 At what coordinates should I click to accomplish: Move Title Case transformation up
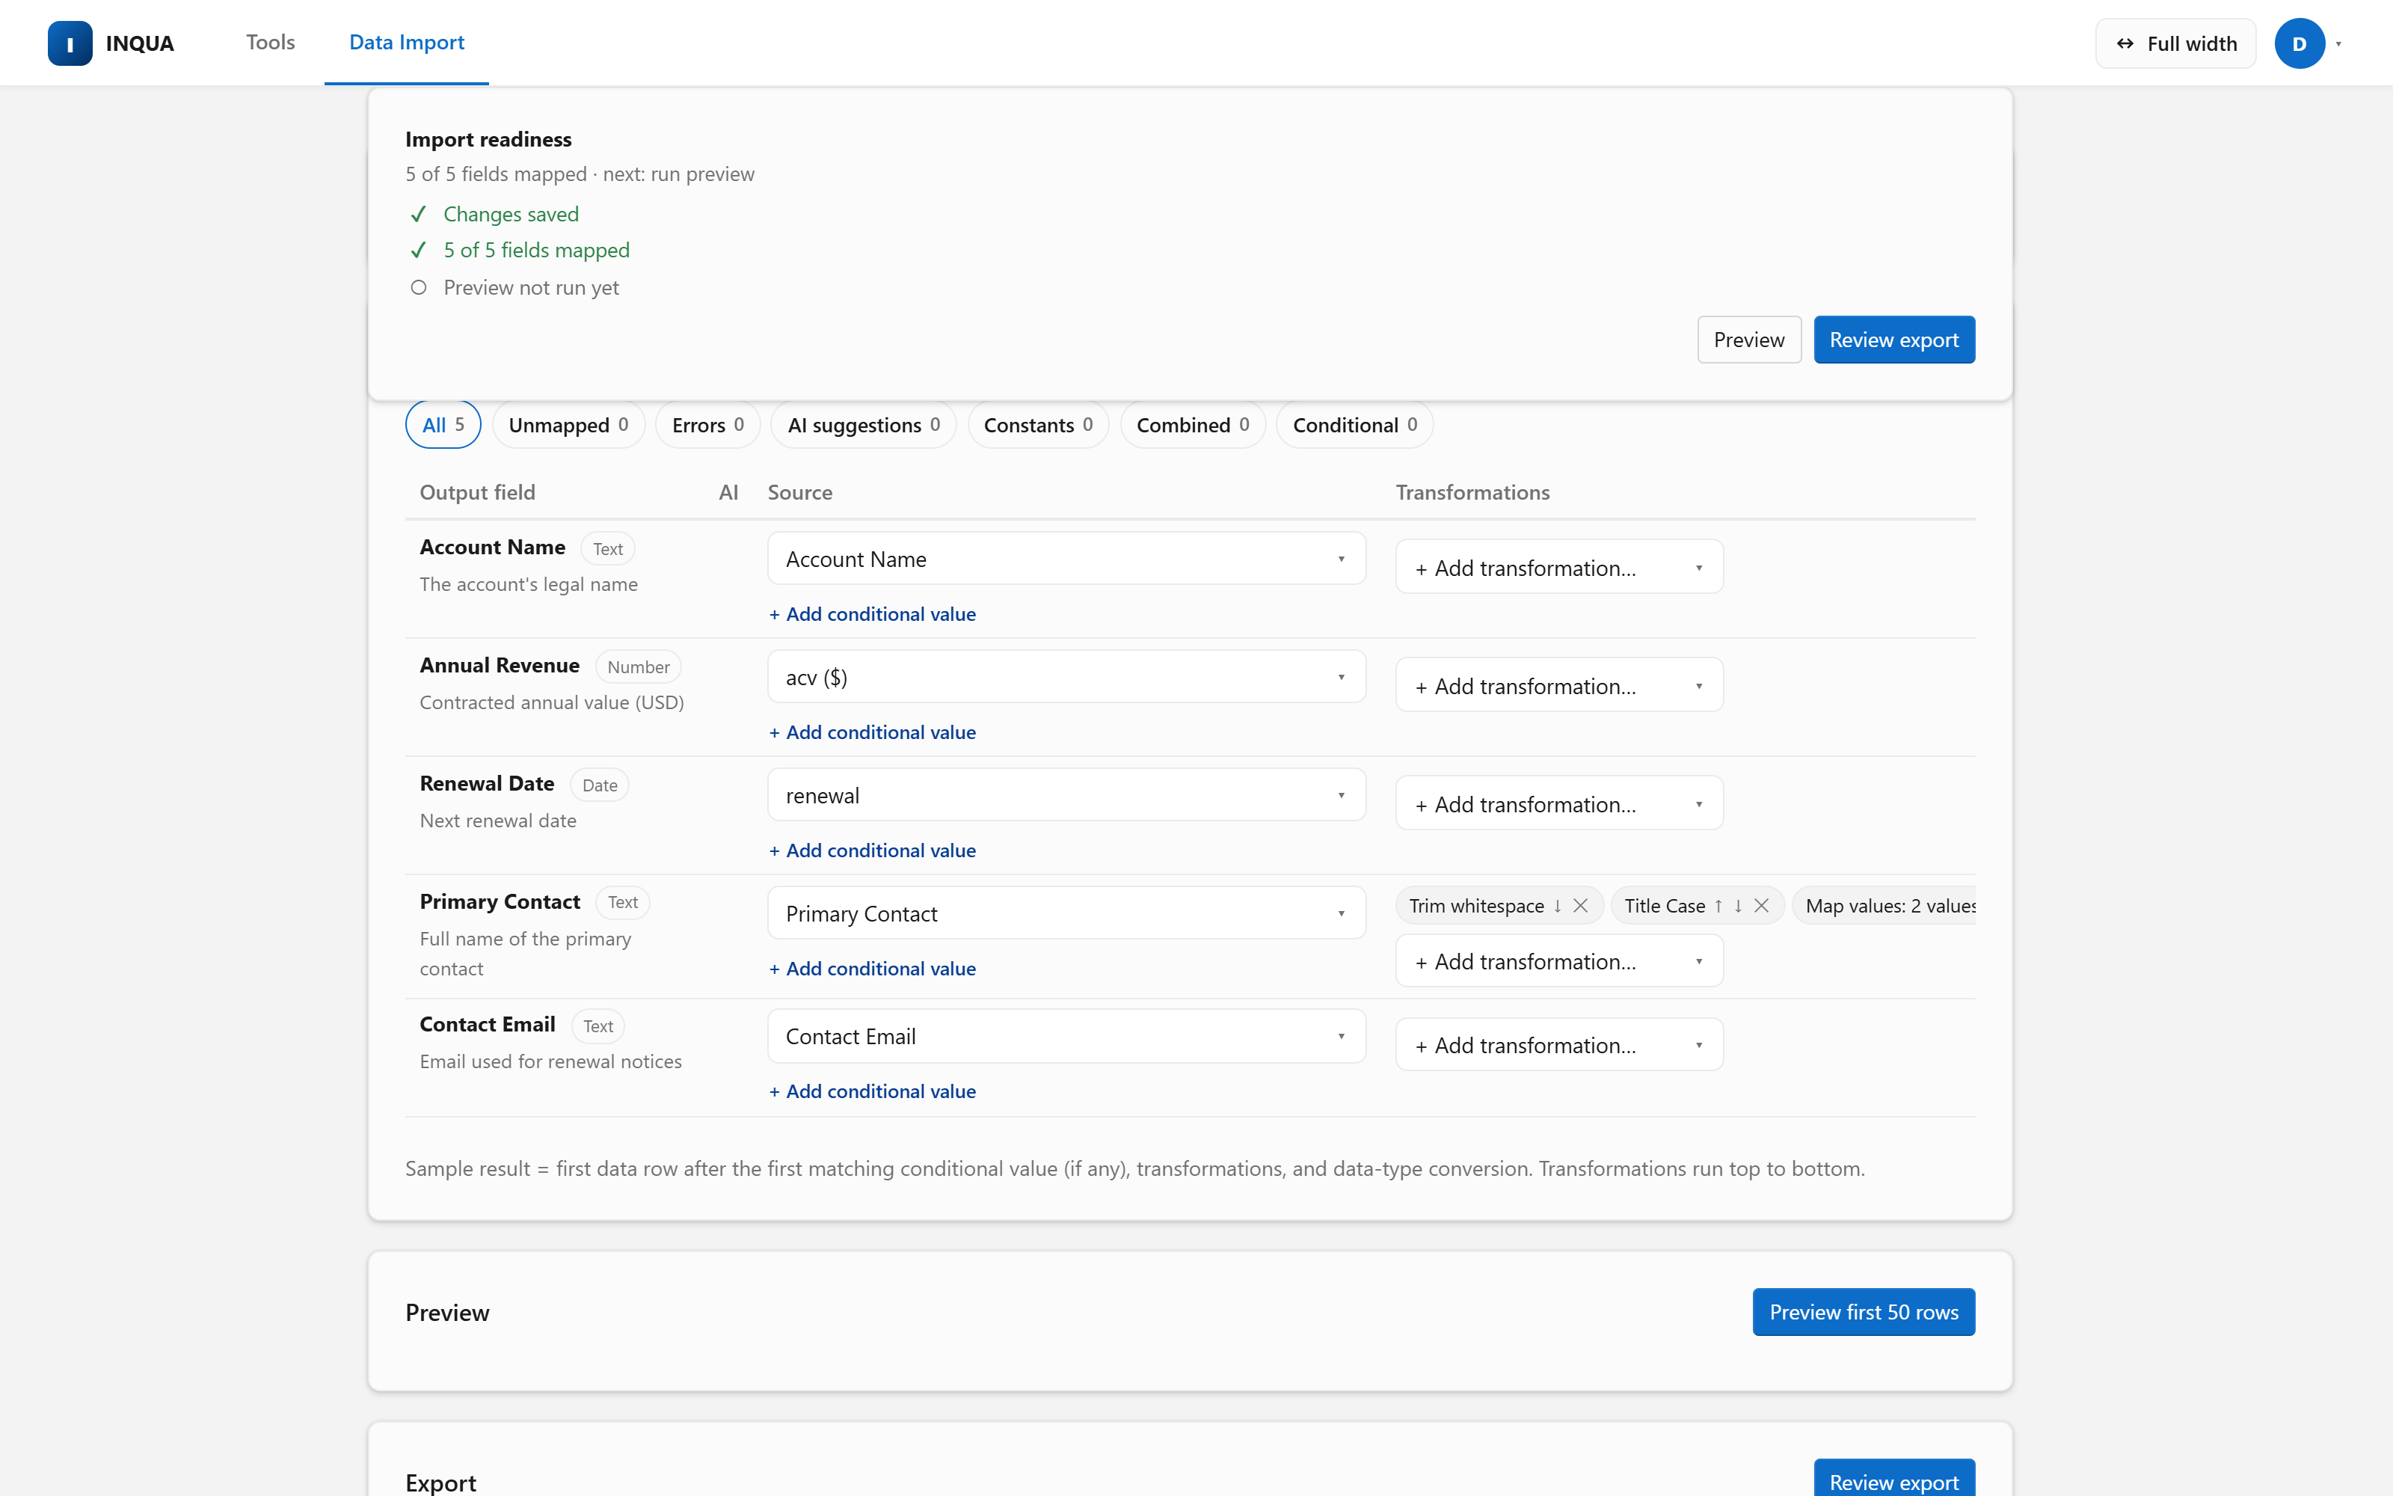tap(1718, 905)
